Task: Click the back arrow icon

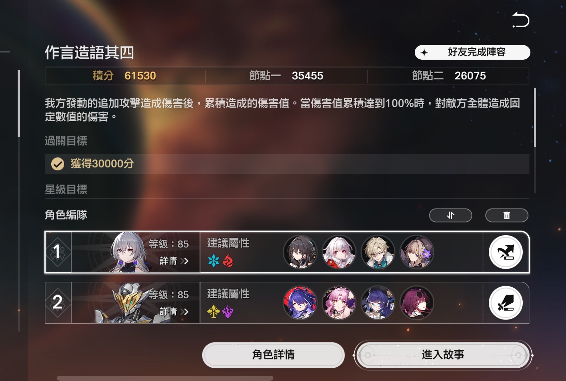Action: pos(521,20)
